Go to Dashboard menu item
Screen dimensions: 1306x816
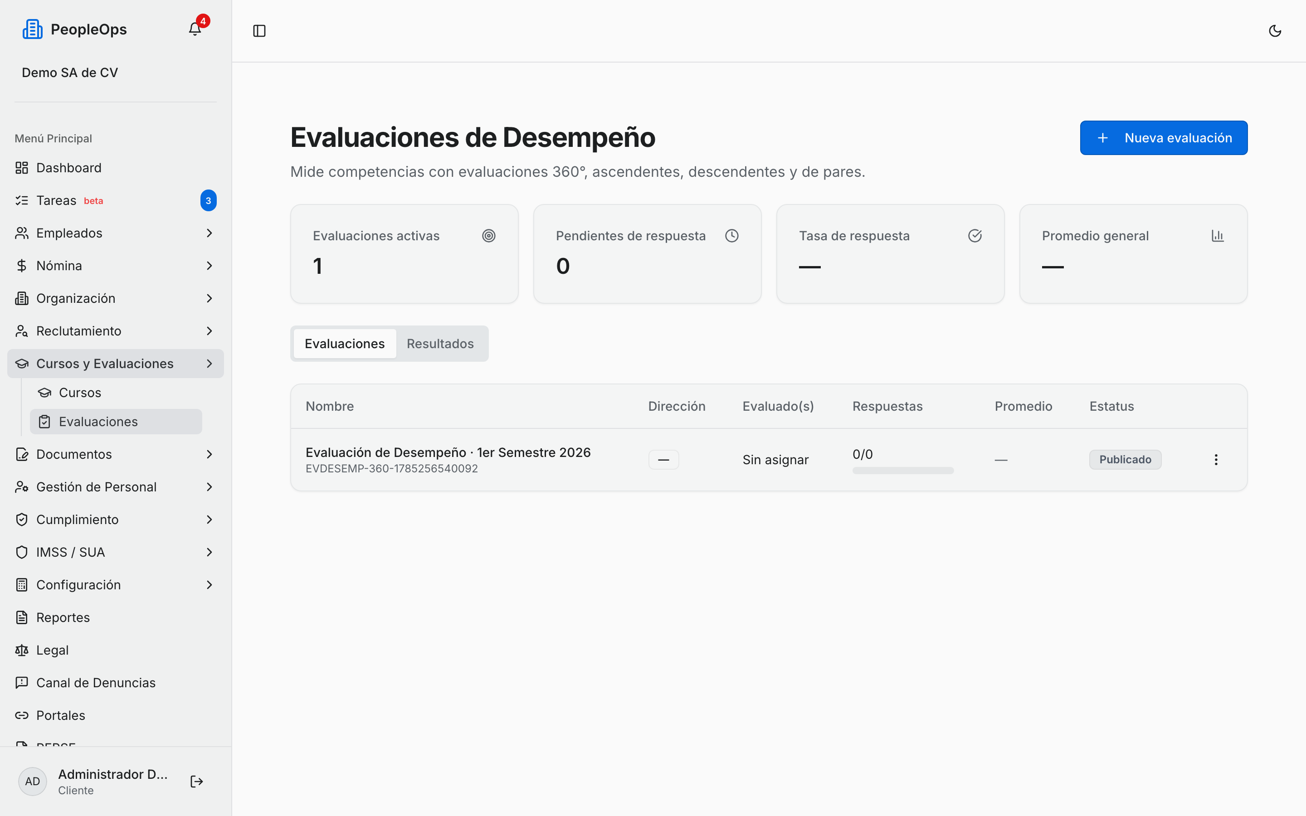[x=116, y=168]
